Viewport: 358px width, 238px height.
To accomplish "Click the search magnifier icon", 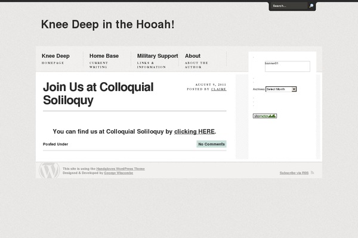I will (x=311, y=6).
